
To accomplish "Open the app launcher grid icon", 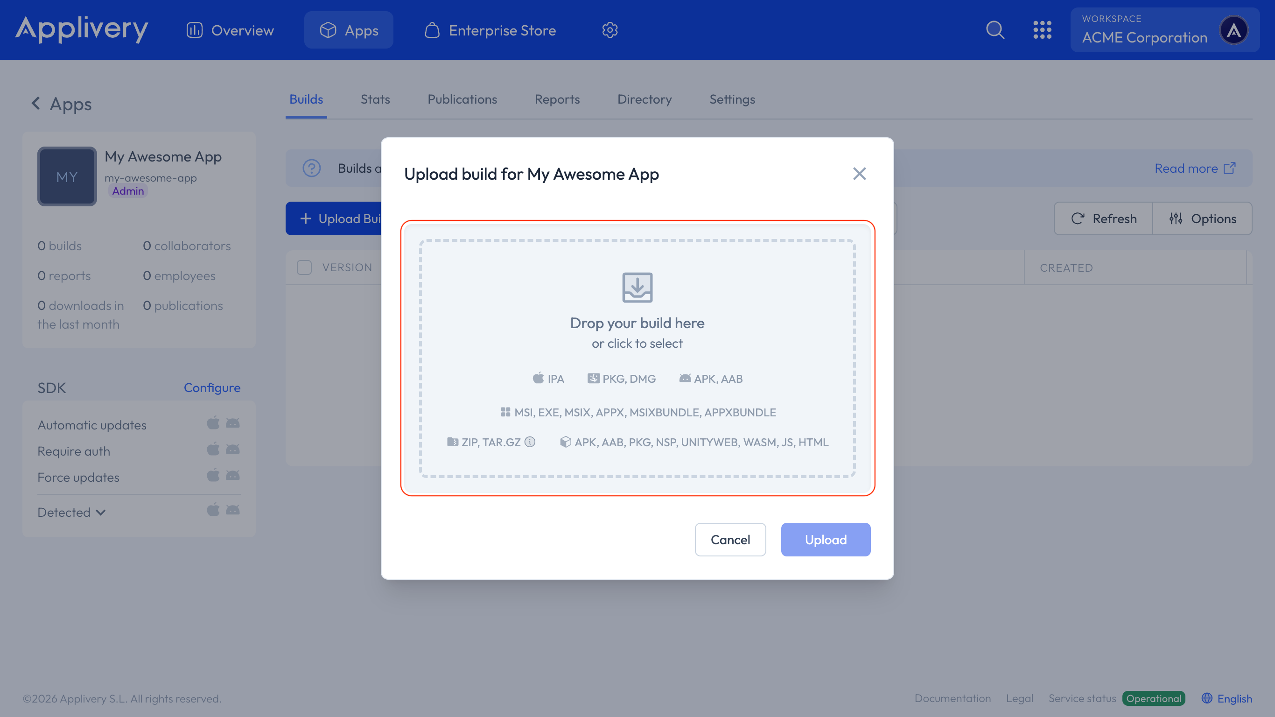I will pyautogui.click(x=1043, y=30).
